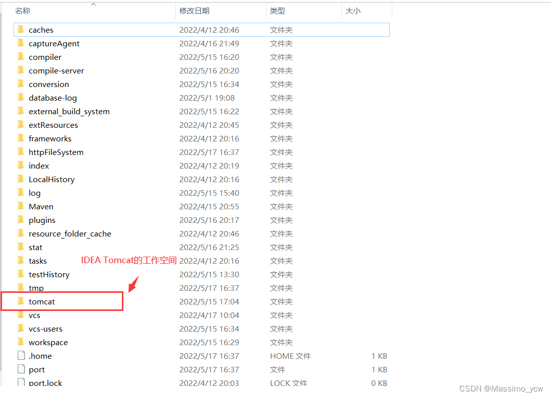This screenshot has width=551, height=398.
Task: Sort by the 大小 column header
Action: 353,11
